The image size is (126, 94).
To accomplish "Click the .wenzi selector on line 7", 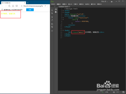I will 74,20.
